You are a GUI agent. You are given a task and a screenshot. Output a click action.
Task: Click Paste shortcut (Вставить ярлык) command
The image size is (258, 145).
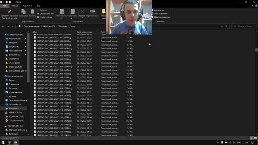pyautogui.click(x=45, y=17)
